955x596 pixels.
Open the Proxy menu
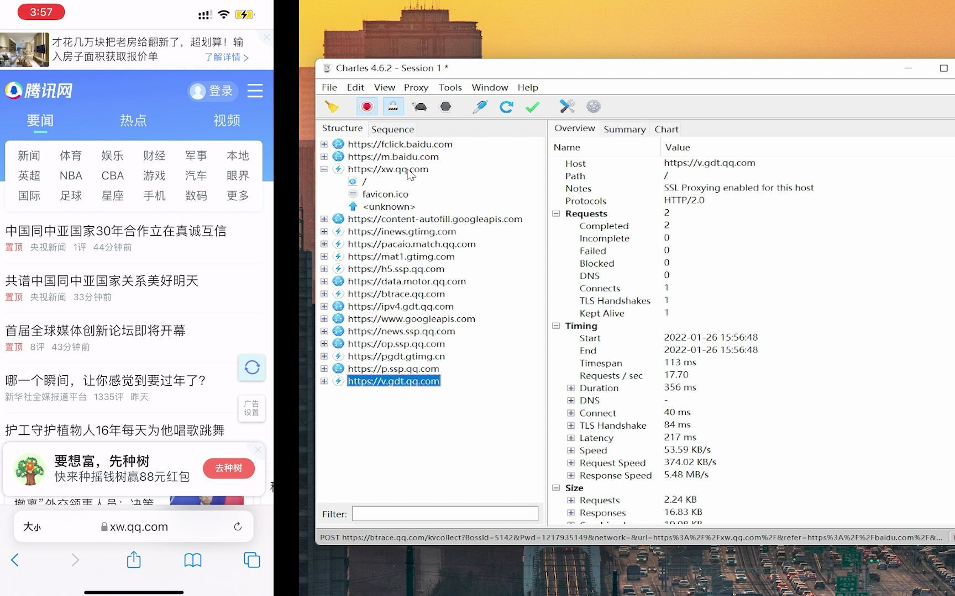coord(416,87)
